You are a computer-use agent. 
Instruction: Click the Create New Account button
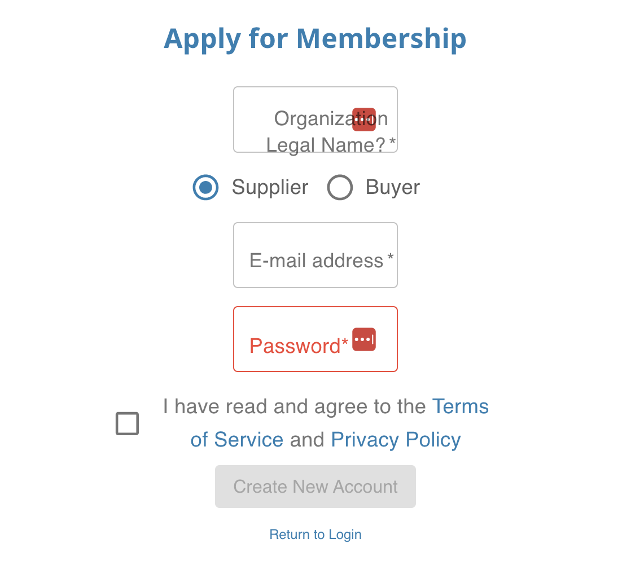[315, 486]
